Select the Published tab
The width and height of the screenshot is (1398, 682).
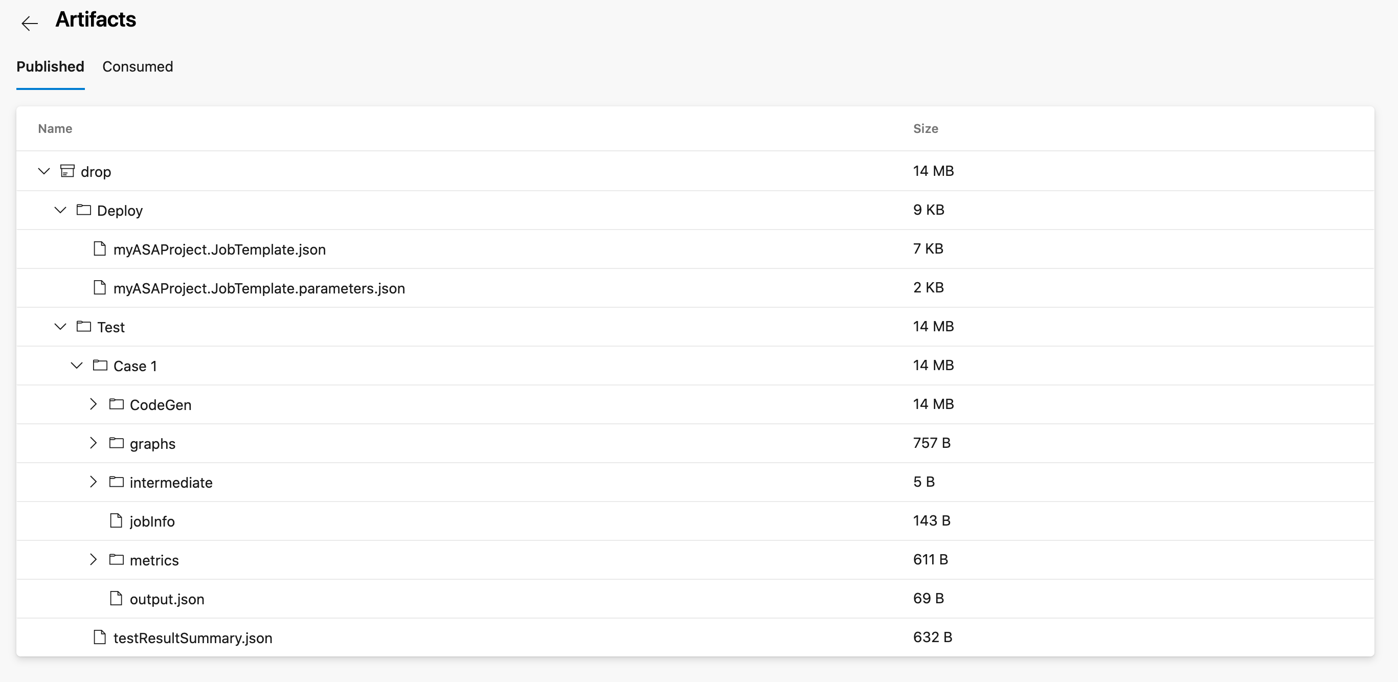point(51,67)
